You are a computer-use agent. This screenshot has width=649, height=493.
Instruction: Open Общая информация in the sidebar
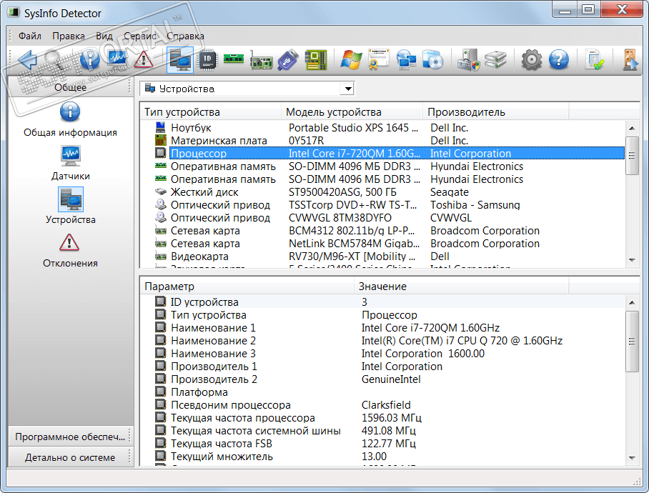(x=70, y=119)
